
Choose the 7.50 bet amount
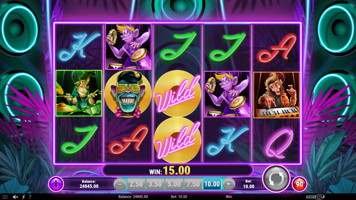193,184
